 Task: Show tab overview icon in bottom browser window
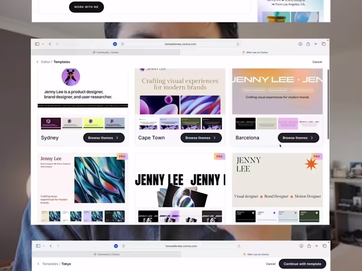[x=324, y=246]
